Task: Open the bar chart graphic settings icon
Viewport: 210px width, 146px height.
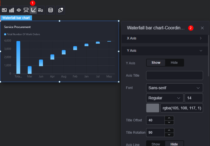Action: (x=11, y=10)
